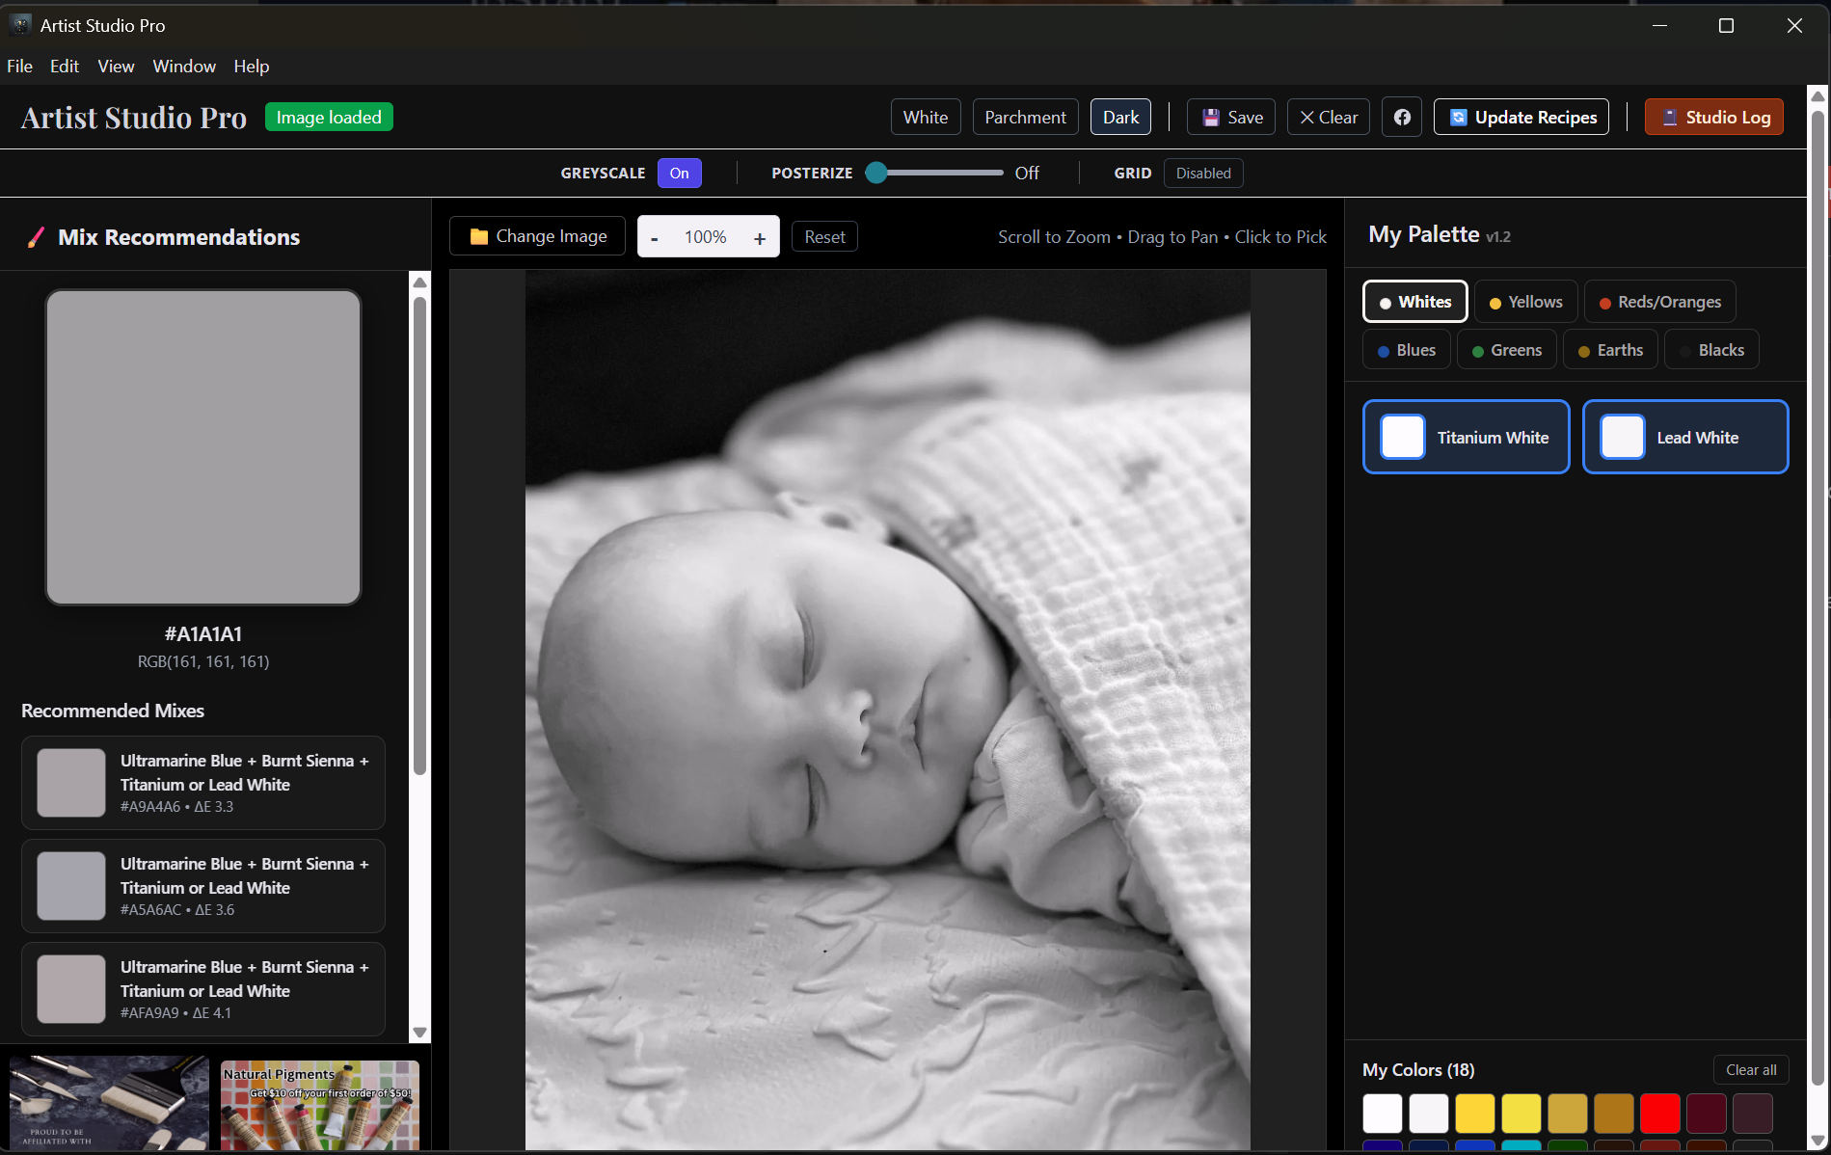
Task: Zoom out with the minus button
Action: pyautogui.click(x=655, y=238)
